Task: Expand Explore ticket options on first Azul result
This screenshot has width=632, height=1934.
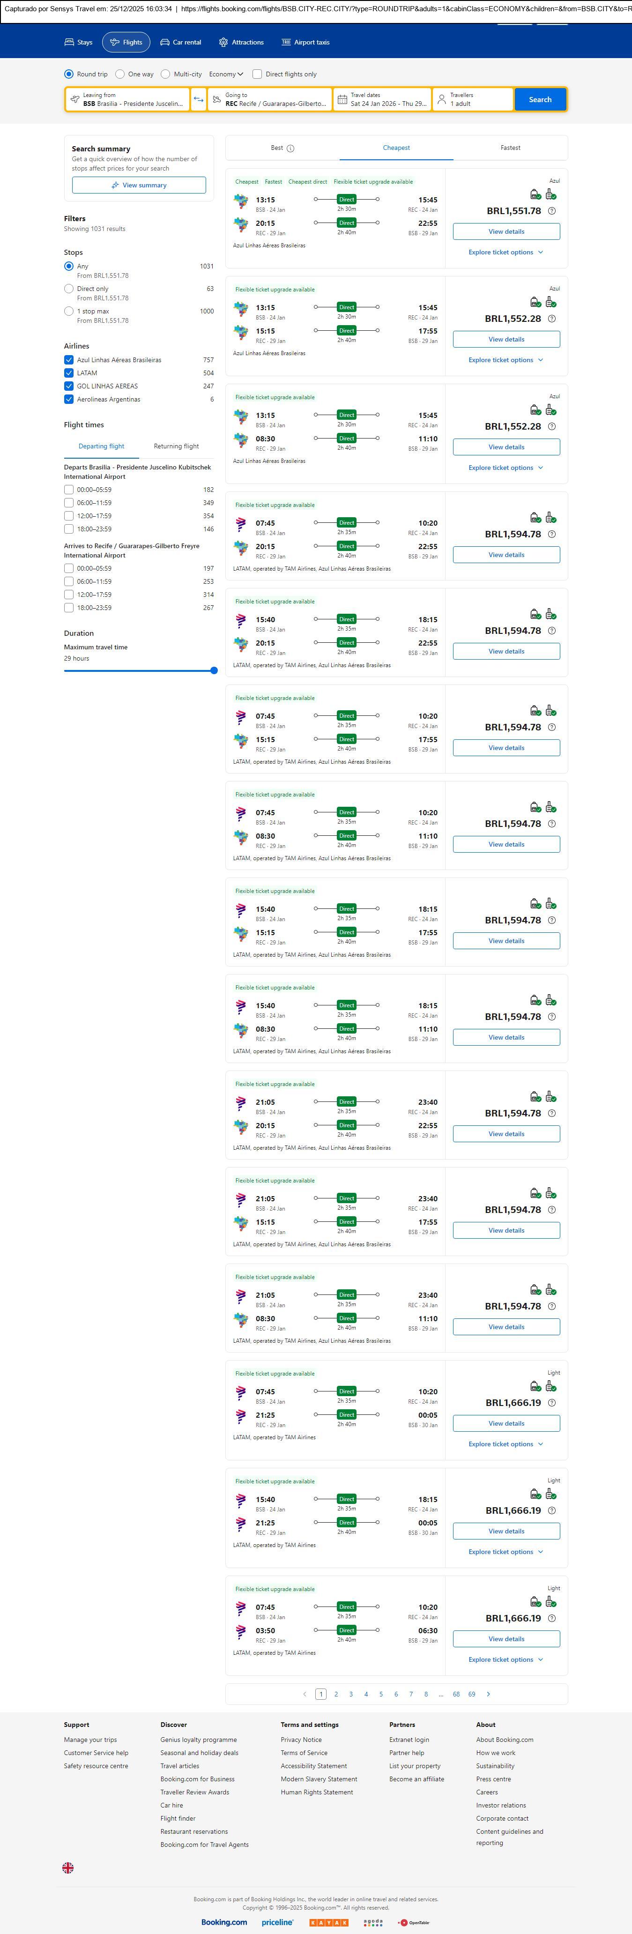Action: (x=505, y=252)
